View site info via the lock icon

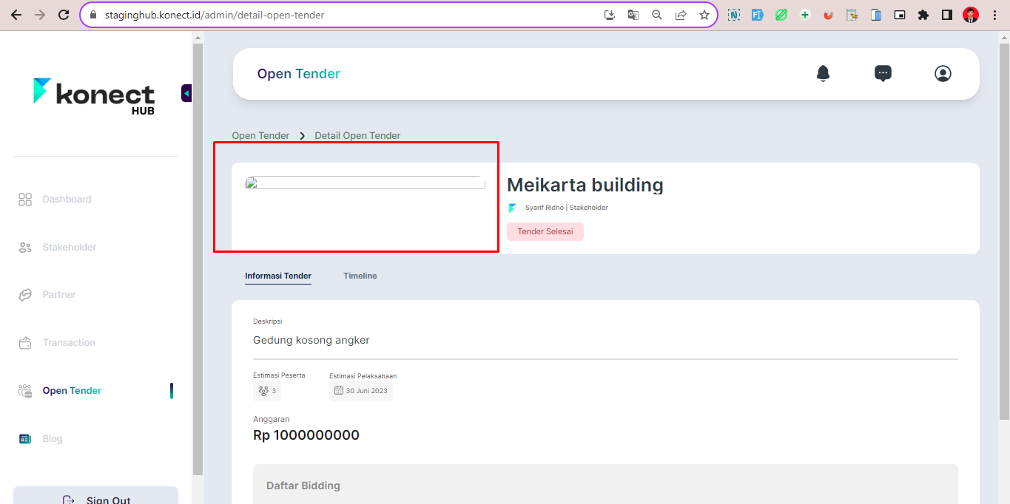(93, 15)
